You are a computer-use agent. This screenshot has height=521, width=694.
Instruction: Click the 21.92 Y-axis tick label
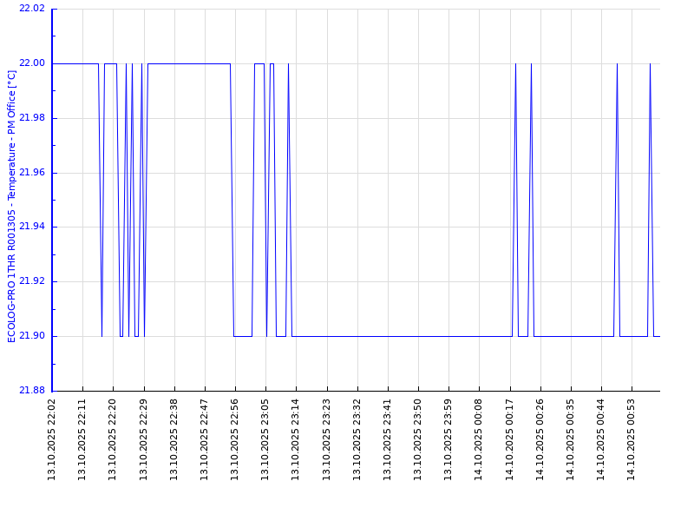click(x=32, y=281)
